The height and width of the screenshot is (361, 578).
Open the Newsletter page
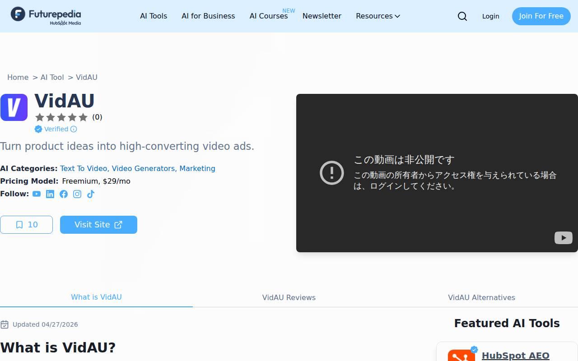[322, 16]
